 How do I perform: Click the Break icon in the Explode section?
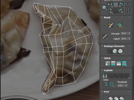(105, 76)
